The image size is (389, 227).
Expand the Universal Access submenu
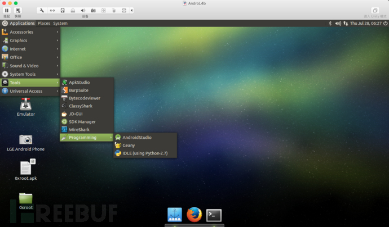(30, 91)
